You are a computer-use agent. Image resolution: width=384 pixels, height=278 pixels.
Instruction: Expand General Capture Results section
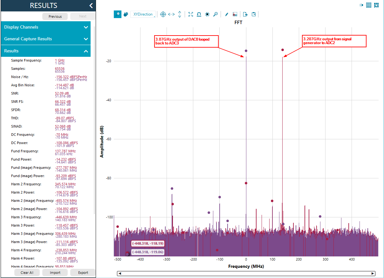tap(46, 39)
